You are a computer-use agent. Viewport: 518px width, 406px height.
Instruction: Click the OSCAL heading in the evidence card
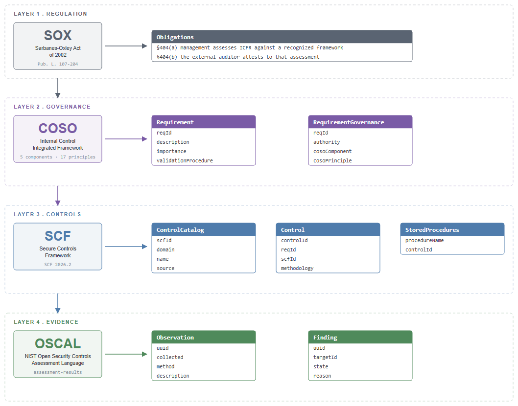58,343
